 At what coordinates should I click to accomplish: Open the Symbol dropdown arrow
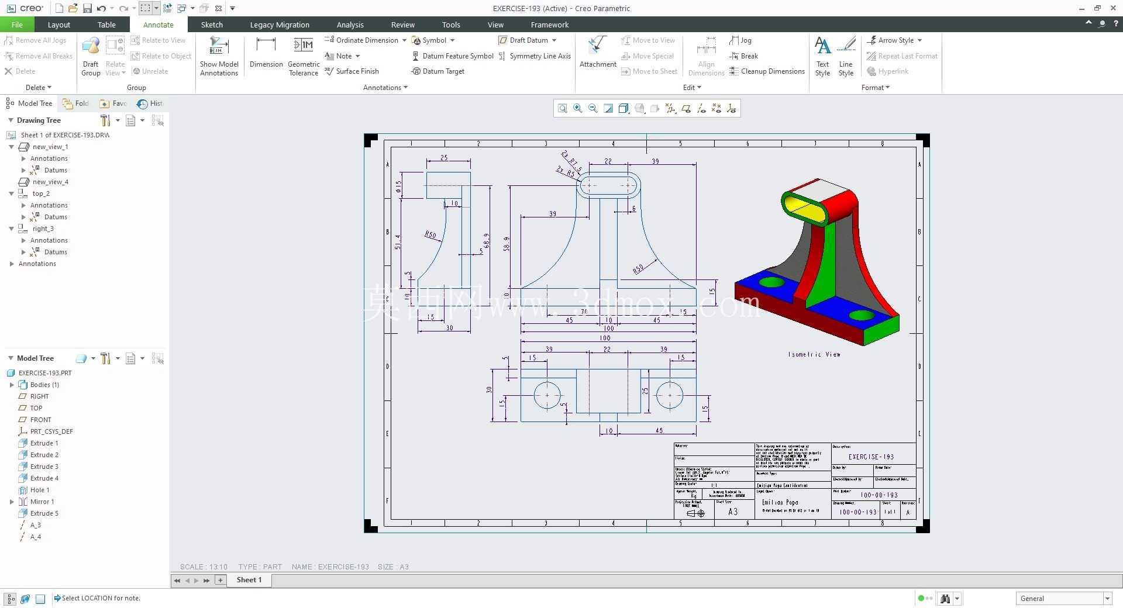coord(452,40)
